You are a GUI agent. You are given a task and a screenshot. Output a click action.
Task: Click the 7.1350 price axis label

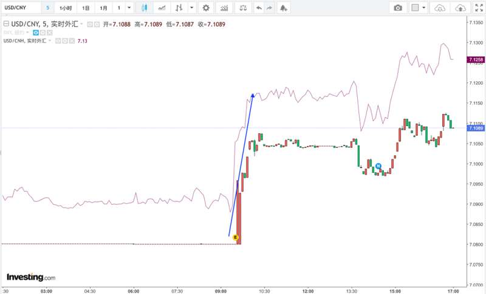pyautogui.click(x=476, y=22)
